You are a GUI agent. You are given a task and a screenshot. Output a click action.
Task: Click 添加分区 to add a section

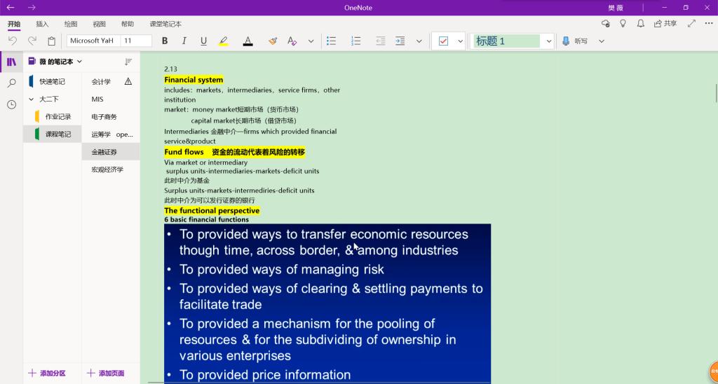[47, 373]
